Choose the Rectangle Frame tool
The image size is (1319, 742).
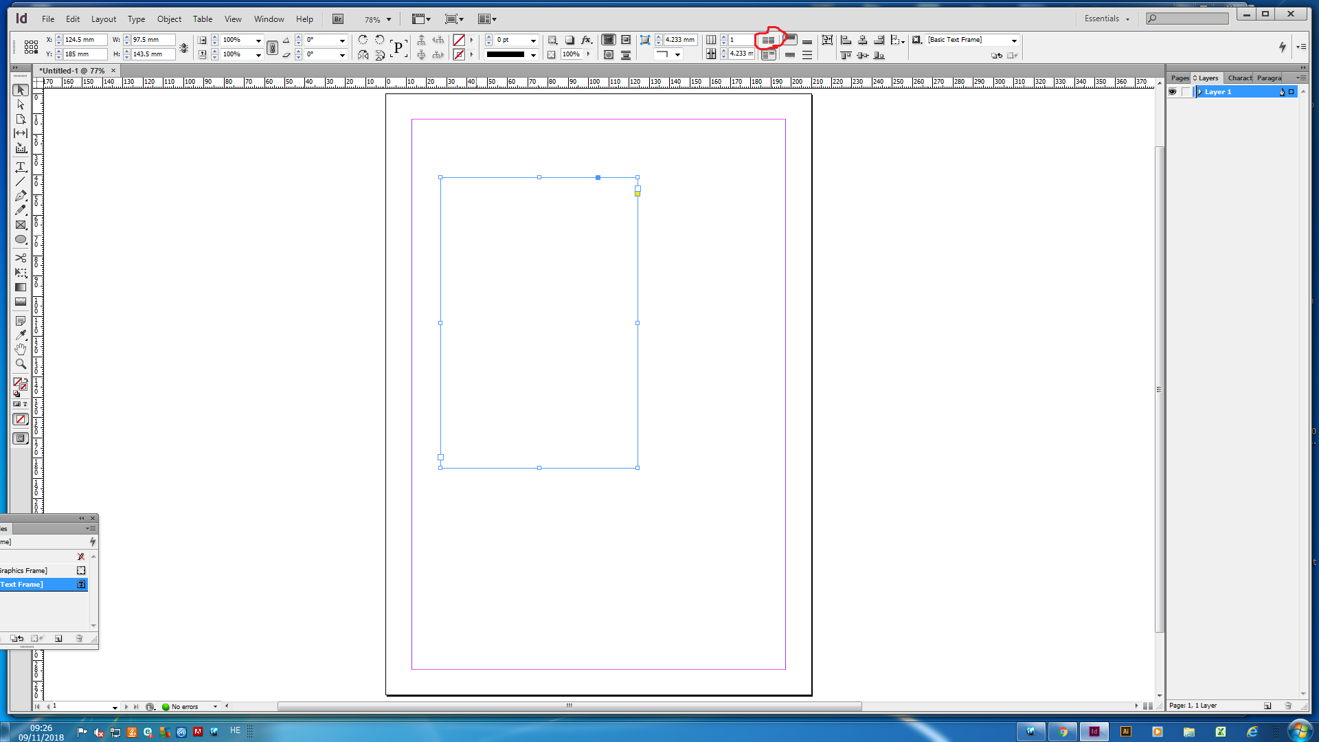tap(21, 225)
